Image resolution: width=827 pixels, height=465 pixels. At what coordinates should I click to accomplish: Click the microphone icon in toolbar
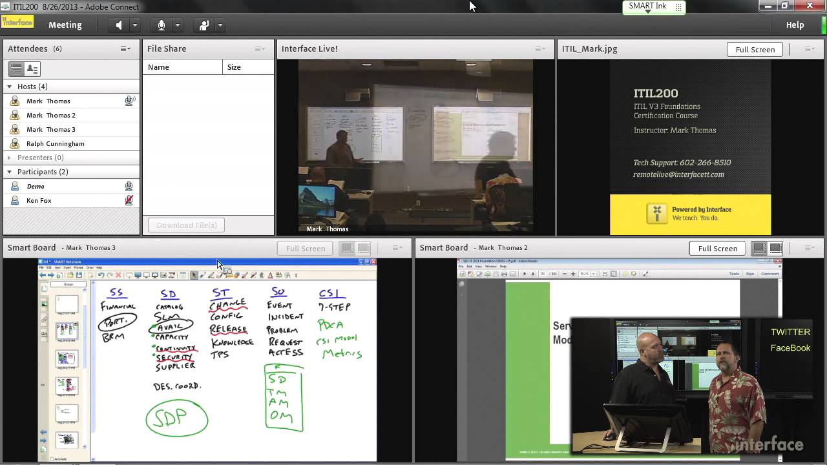pos(162,25)
